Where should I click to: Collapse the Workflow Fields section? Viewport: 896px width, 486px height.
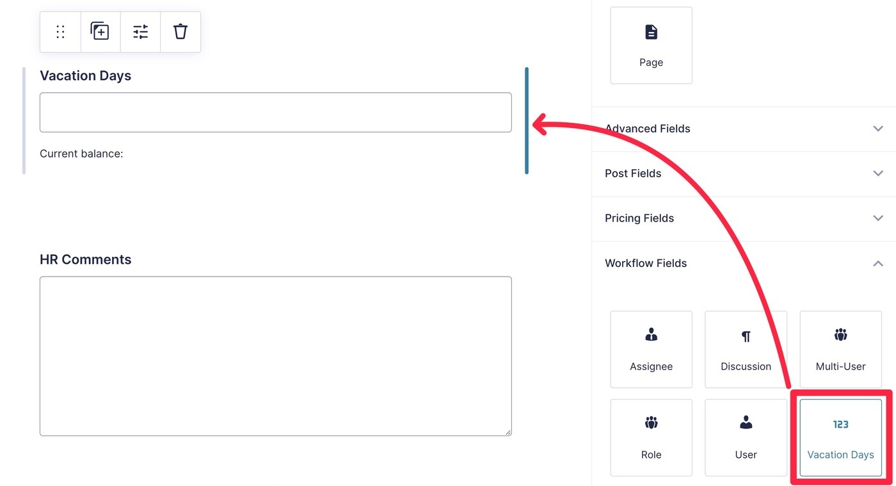coord(744,263)
